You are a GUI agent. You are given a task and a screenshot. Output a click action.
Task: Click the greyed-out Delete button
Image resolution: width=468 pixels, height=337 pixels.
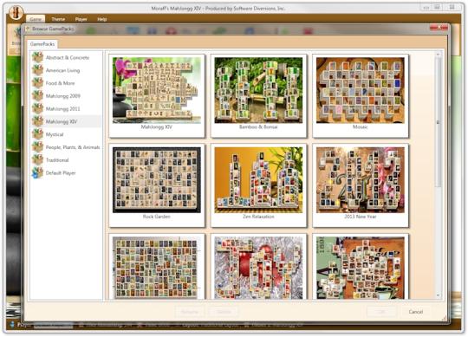click(x=224, y=312)
